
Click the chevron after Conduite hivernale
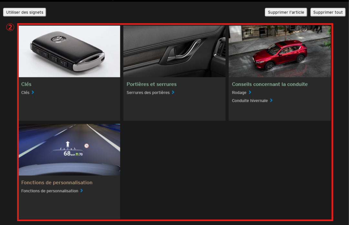click(271, 101)
